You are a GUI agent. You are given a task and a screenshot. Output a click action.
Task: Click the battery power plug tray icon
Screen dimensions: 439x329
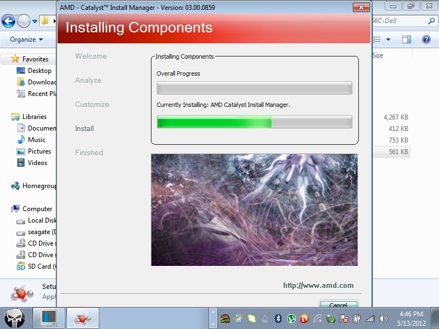pyautogui.click(x=357, y=319)
